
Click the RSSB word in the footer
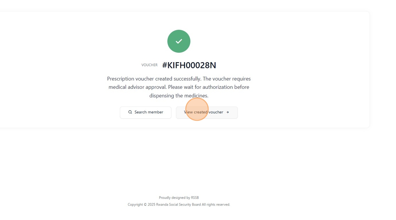pos(195,198)
